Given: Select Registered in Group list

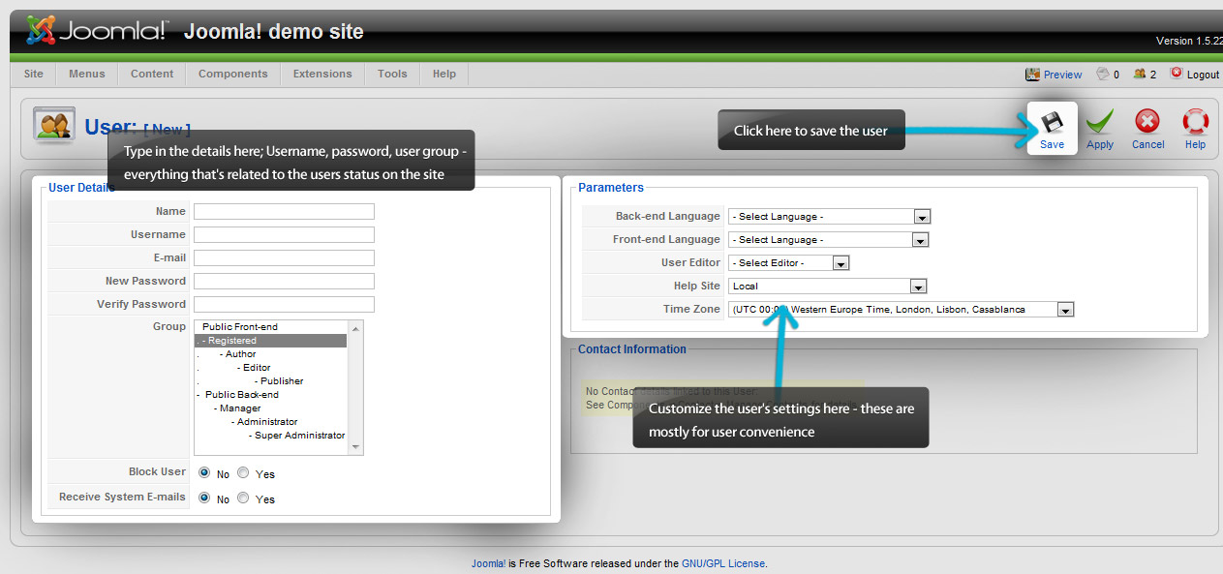Looking at the screenshot, I should click(x=270, y=341).
